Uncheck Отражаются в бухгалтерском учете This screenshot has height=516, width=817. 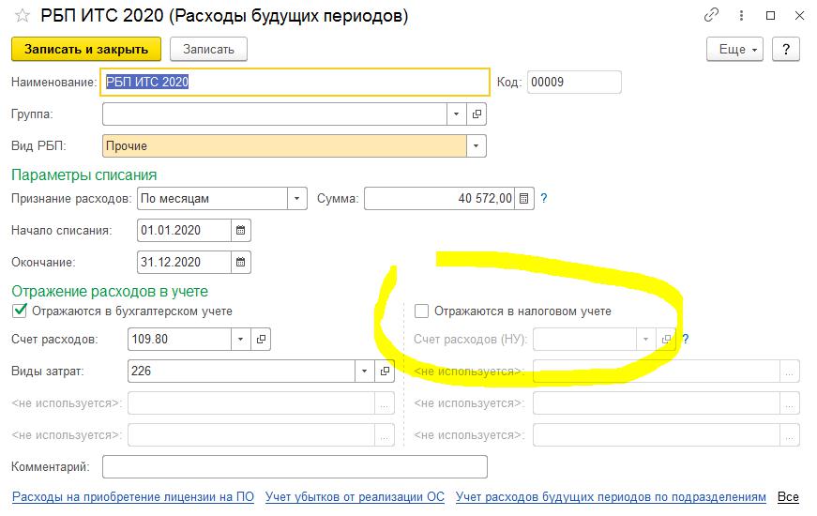tap(20, 311)
